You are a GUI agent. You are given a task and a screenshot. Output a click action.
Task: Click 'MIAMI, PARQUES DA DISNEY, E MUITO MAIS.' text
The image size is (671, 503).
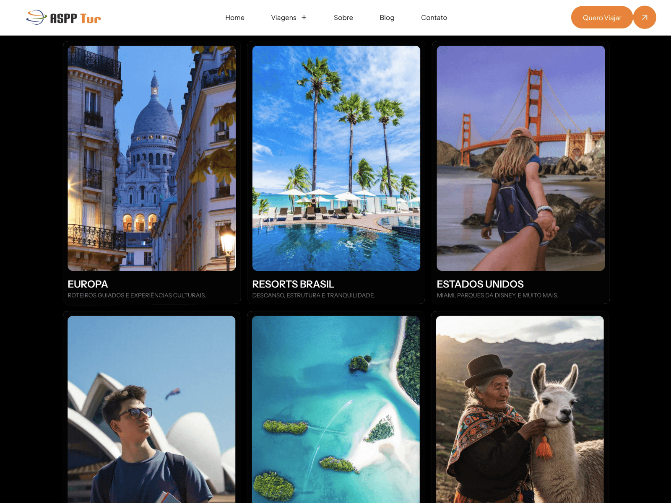(x=497, y=296)
